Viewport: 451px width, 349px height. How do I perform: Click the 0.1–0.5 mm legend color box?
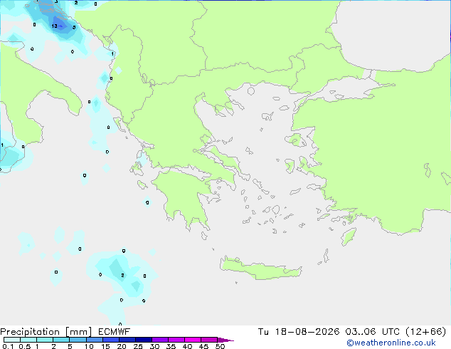click(x=12, y=340)
